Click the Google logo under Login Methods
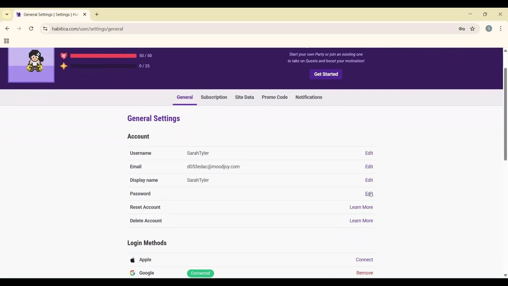This screenshot has width=508, height=286. coord(133,273)
